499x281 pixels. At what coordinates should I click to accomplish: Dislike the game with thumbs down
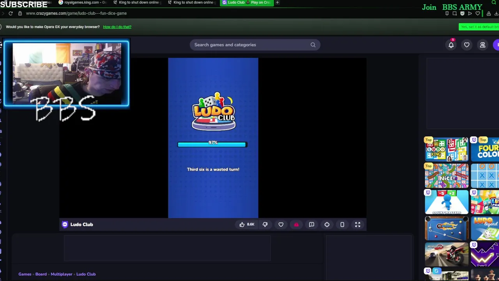pyautogui.click(x=265, y=224)
